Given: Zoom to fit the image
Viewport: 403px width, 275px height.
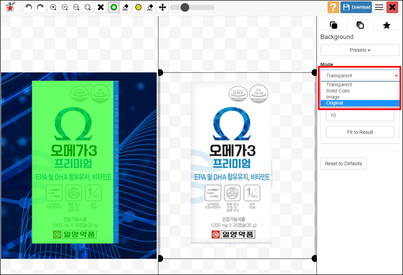Looking at the screenshot, I should (x=88, y=7).
